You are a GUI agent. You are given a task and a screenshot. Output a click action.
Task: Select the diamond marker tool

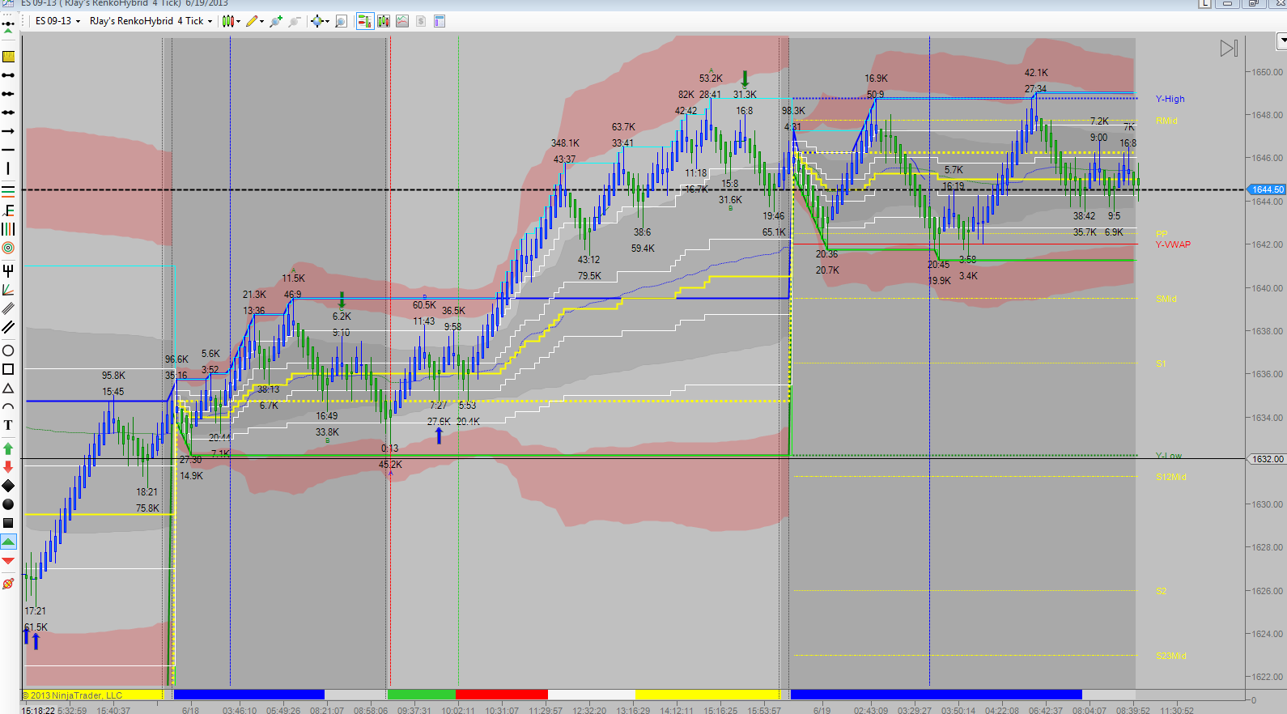click(x=8, y=486)
